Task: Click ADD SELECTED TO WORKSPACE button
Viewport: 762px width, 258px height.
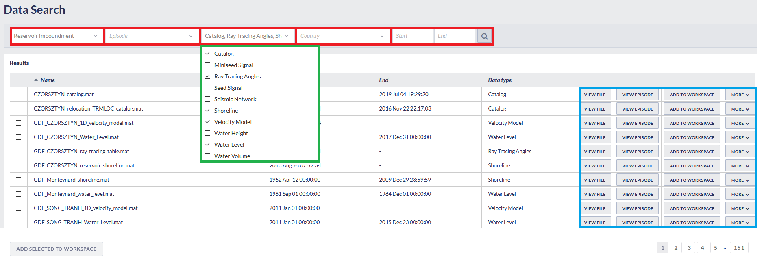Action: click(x=57, y=249)
